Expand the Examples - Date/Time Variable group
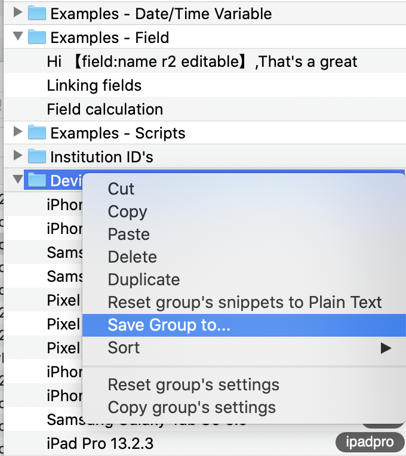 (x=18, y=12)
